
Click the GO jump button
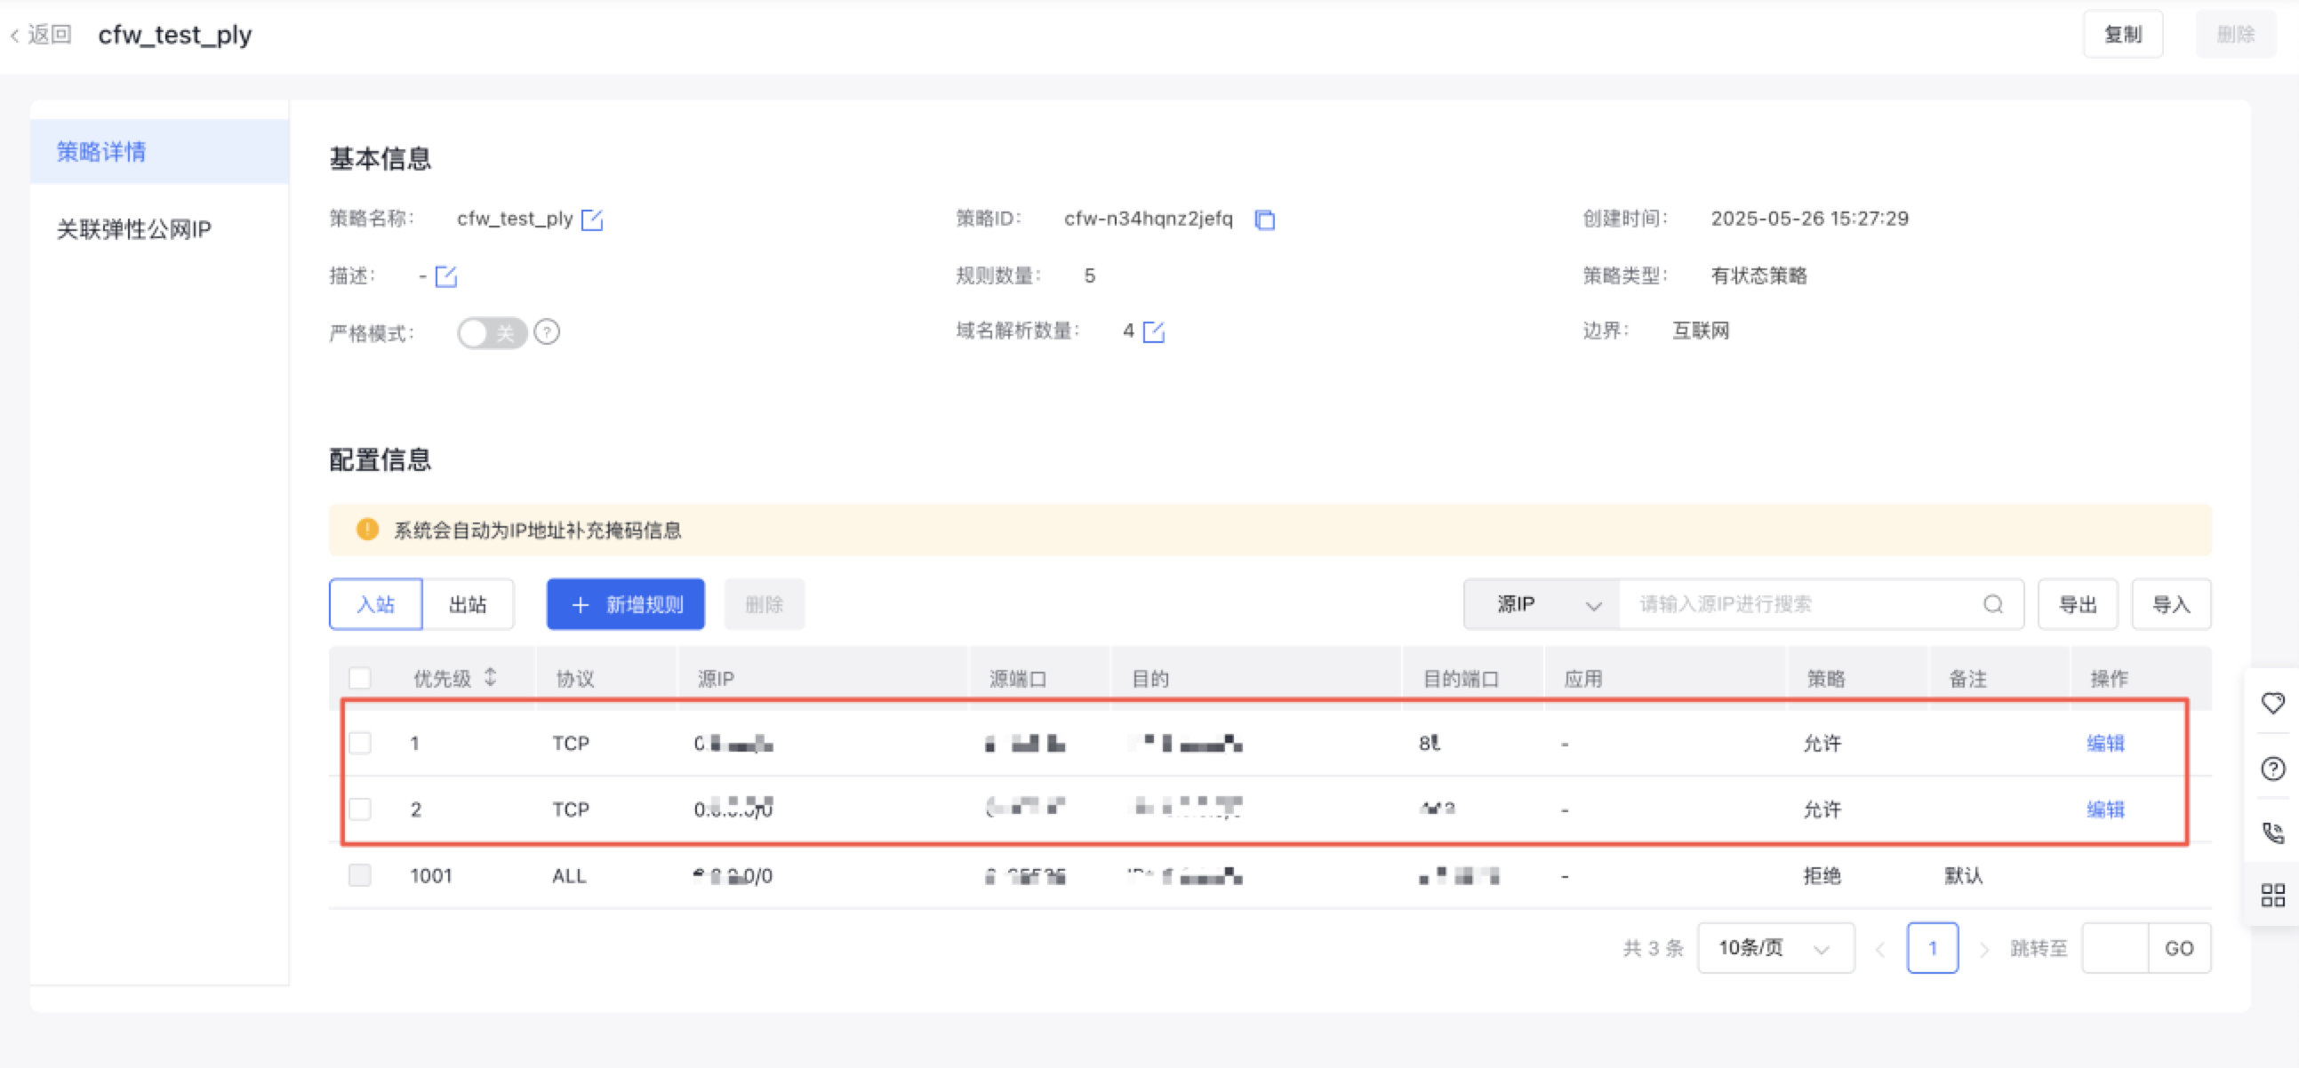point(2179,948)
